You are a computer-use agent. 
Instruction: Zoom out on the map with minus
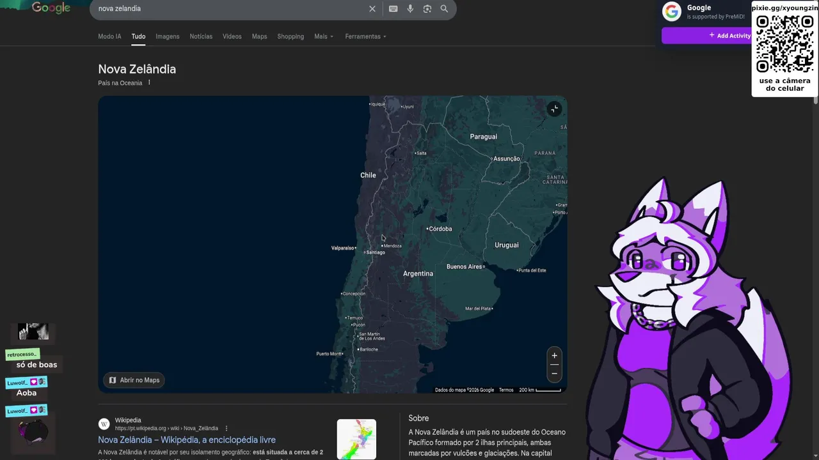[554, 374]
